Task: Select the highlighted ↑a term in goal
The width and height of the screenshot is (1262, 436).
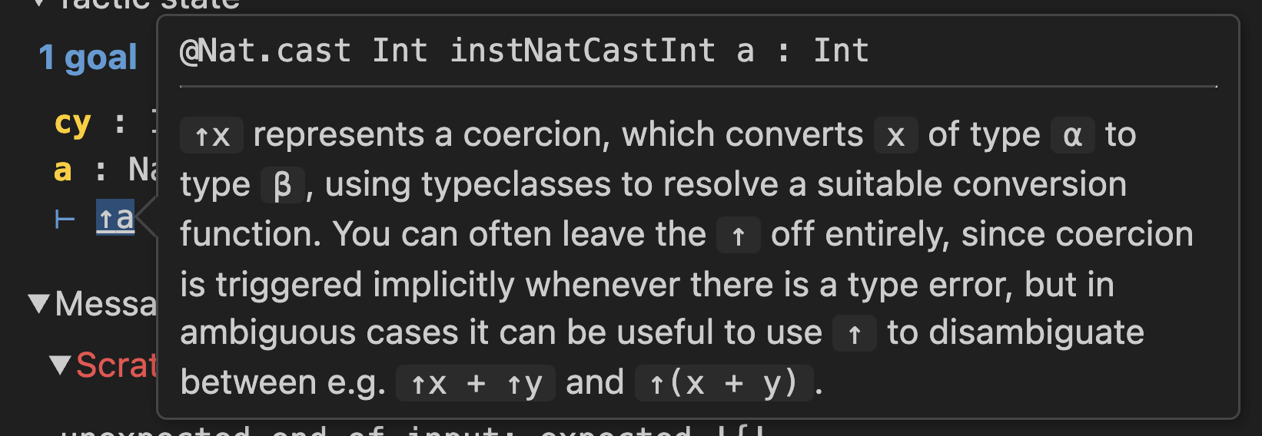Action: [x=115, y=218]
